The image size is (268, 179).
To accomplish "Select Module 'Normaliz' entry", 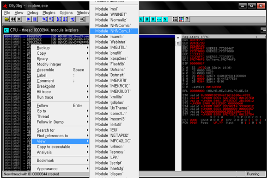I will point(114,20).
